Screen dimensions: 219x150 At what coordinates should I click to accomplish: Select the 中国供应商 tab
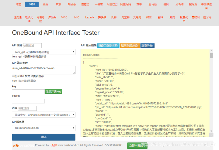tap(207, 6)
